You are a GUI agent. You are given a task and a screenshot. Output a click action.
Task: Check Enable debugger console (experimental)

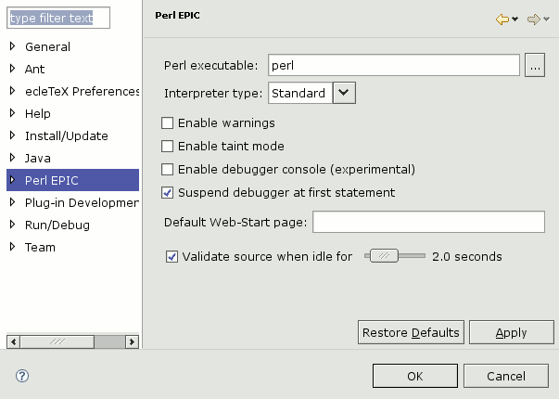[x=167, y=170]
